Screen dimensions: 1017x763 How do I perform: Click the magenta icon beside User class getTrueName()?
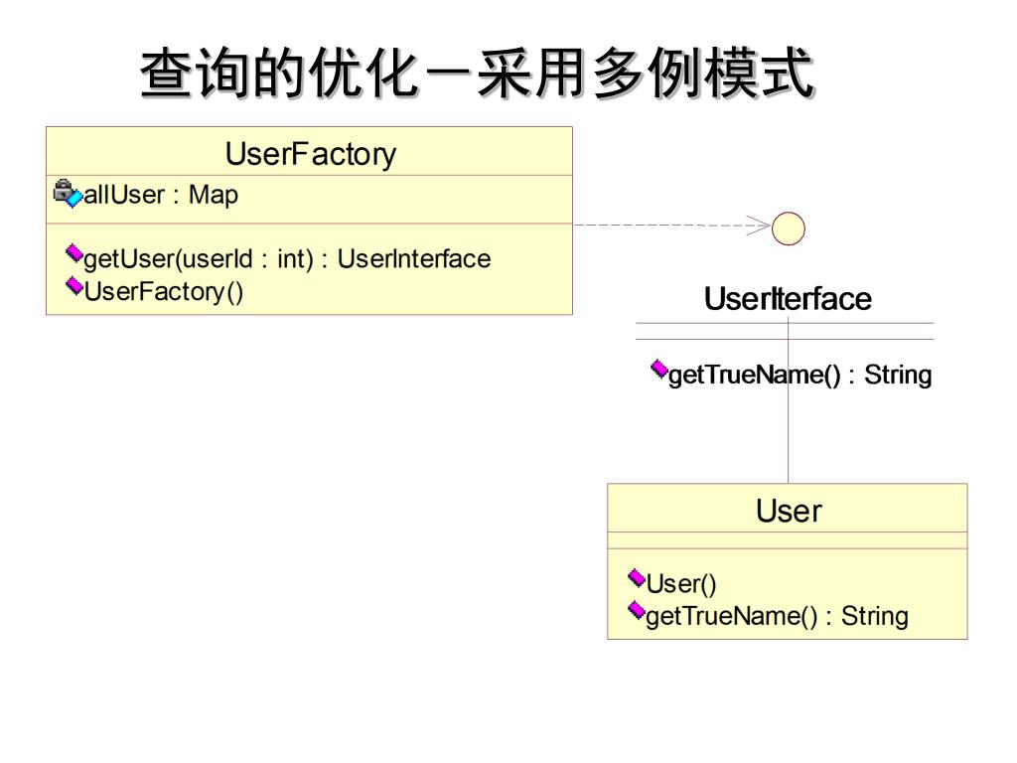point(637,611)
